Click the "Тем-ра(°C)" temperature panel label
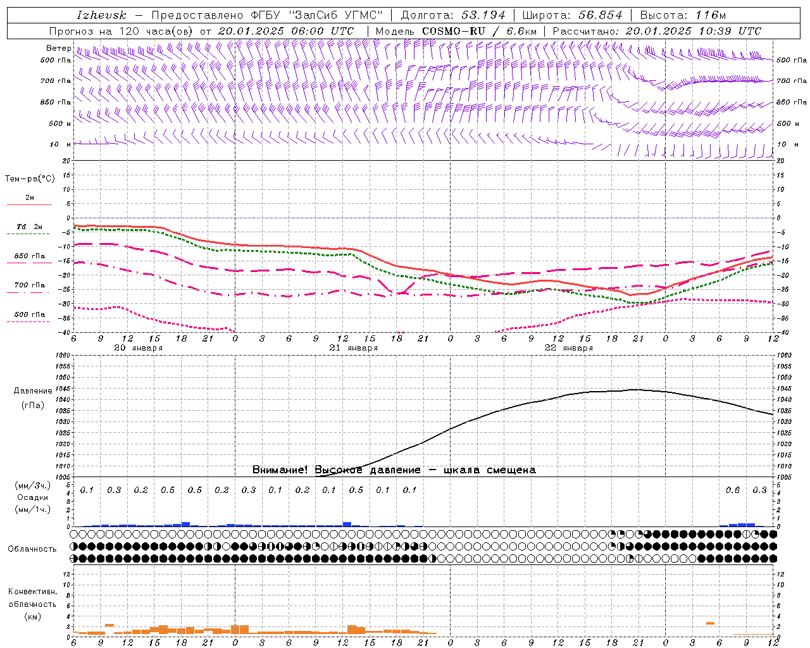This screenshot has width=810, height=648. (x=30, y=179)
